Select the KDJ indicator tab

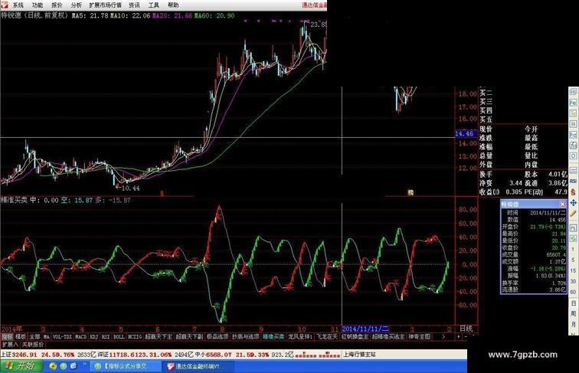[94, 337]
